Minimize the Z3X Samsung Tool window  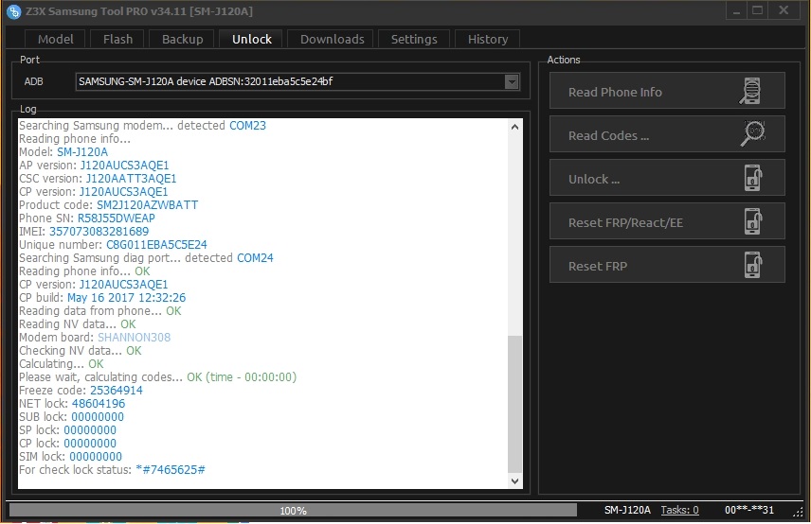tap(736, 10)
